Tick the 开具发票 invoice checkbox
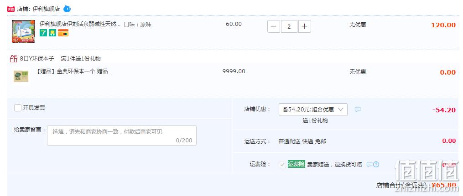Image resolution: width=463 pixels, height=196 pixels. pyautogui.click(x=18, y=108)
